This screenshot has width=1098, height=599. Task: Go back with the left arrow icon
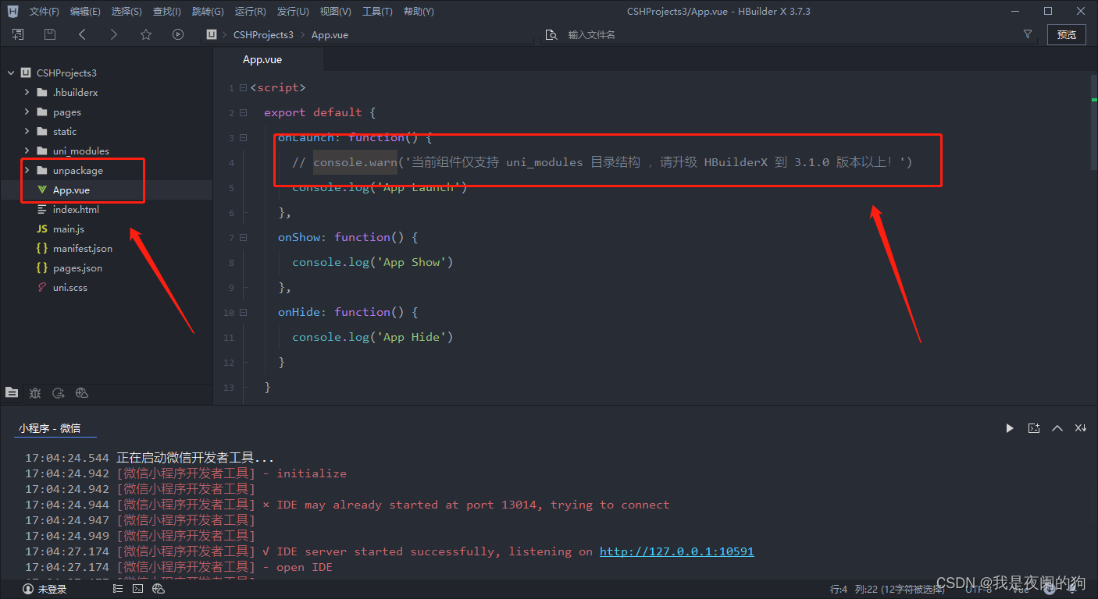pos(82,34)
